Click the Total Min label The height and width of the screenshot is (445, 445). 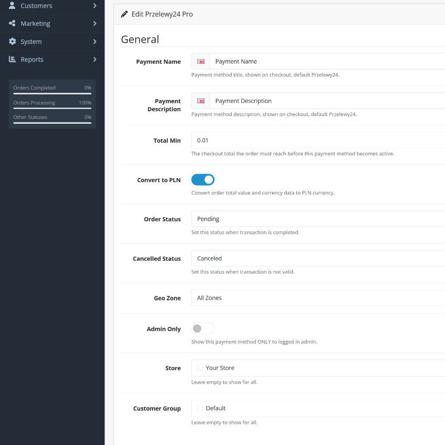click(167, 141)
